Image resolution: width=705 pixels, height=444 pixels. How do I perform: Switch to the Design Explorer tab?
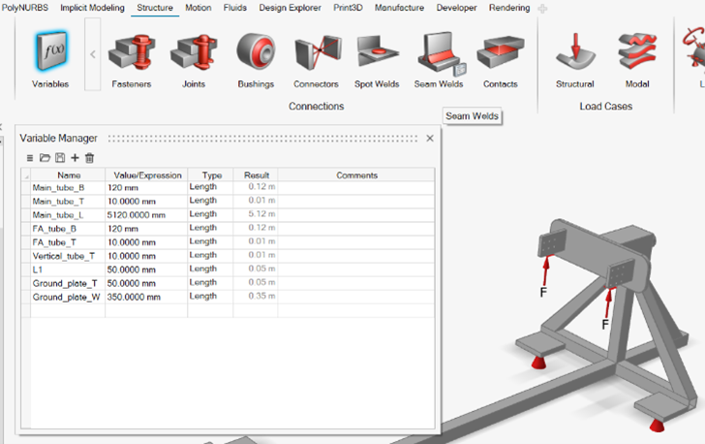[290, 8]
